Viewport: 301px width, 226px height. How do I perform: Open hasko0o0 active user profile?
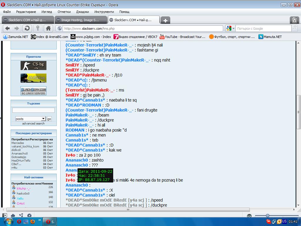click(23, 193)
